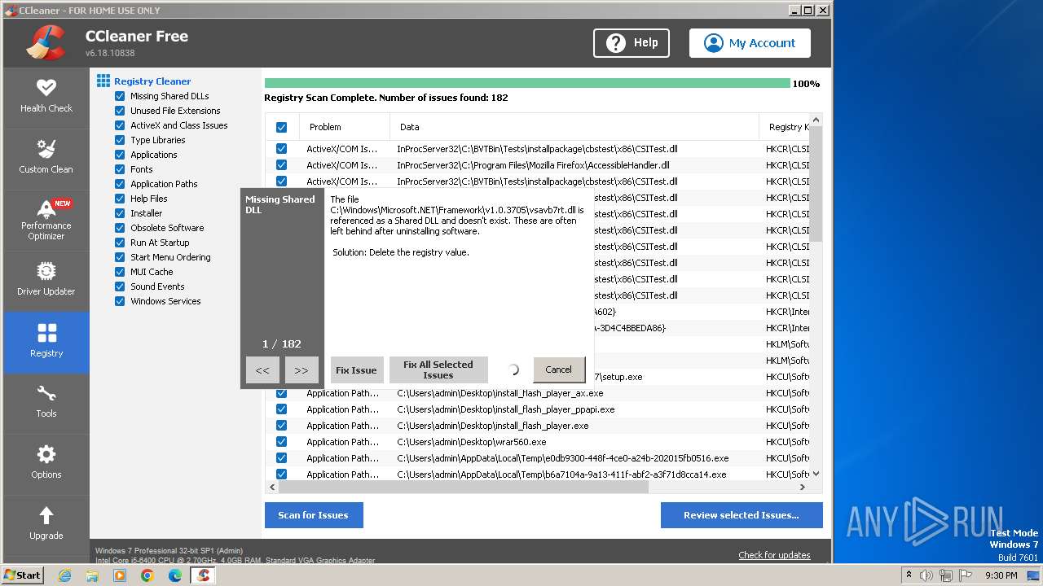The width and height of the screenshot is (1043, 586).
Task: Toggle the Sound Events checkbox
Action: [x=120, y=286]
